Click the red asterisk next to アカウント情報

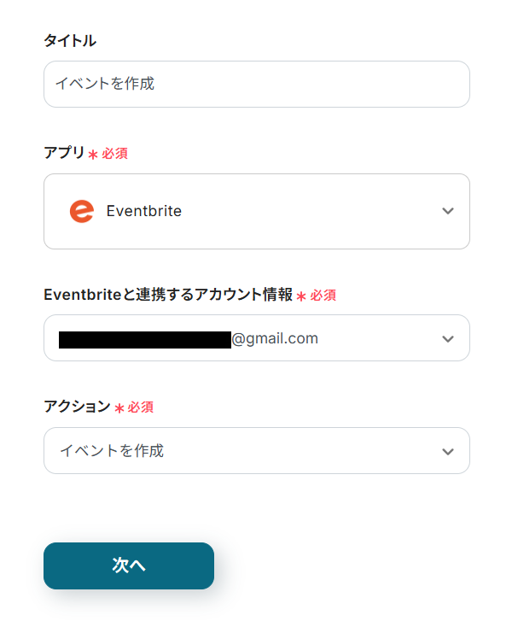(x=301, y=296)
